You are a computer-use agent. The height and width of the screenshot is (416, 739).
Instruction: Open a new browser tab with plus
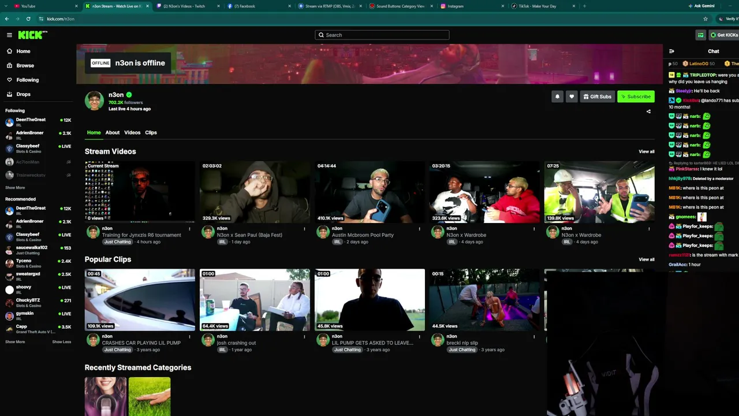pos(584,6)
